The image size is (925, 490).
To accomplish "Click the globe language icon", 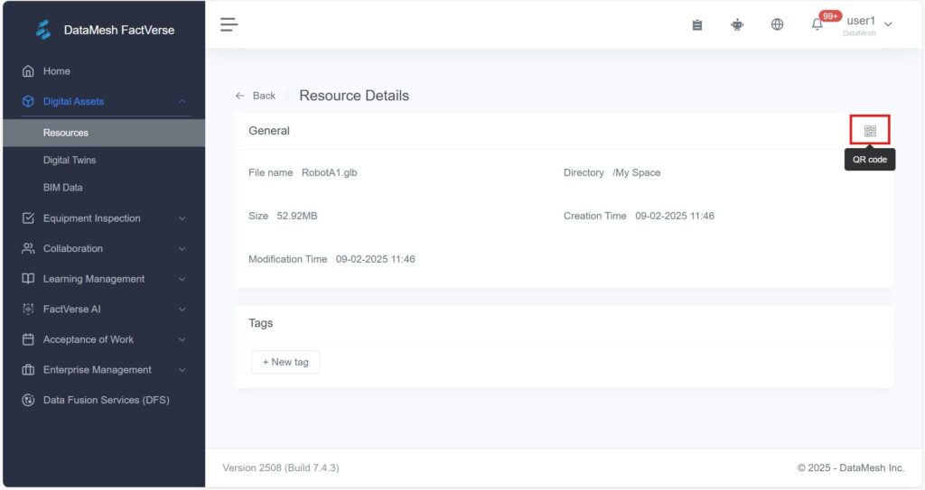I will (x=777, y=24).
